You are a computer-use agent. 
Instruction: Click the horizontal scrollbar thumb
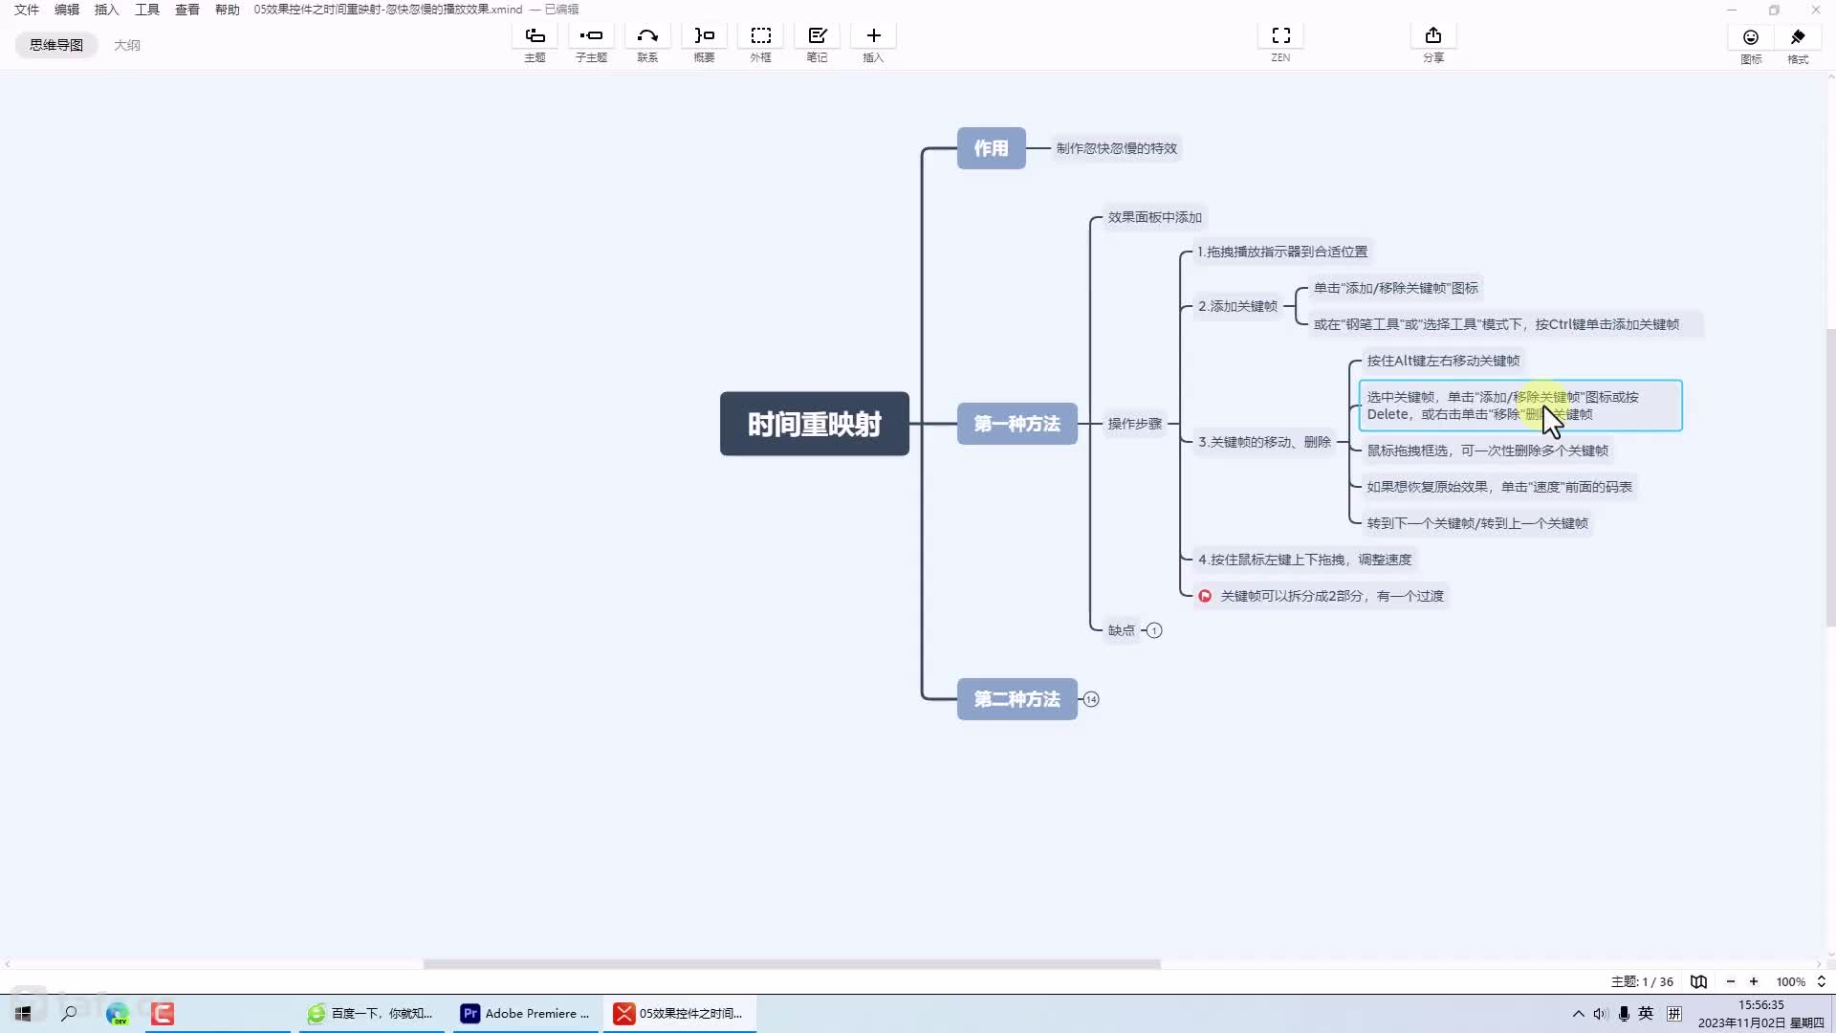coord(792,964)
